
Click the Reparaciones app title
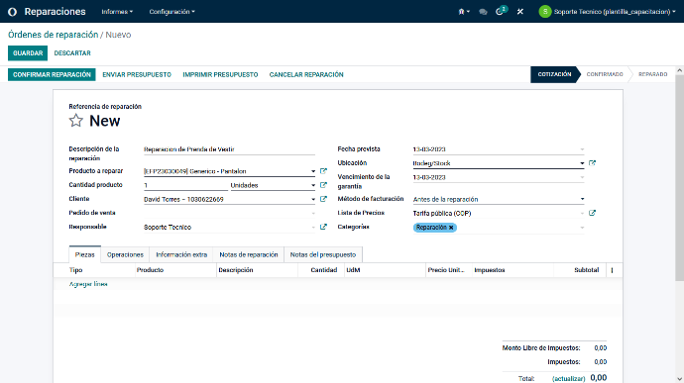coord(55,12)
